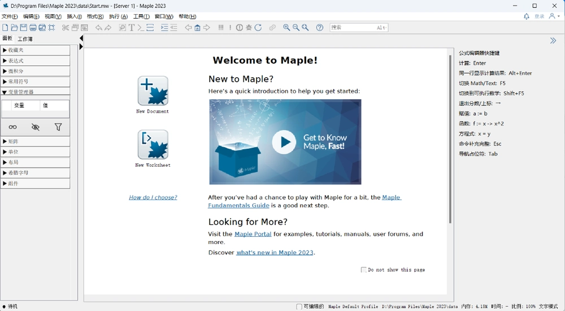Collapse the left palette with the upper black arrow
565x311 pixels.
tap(81, 38)
